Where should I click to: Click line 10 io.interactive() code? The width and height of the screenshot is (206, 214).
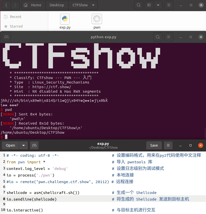(25, 210)
